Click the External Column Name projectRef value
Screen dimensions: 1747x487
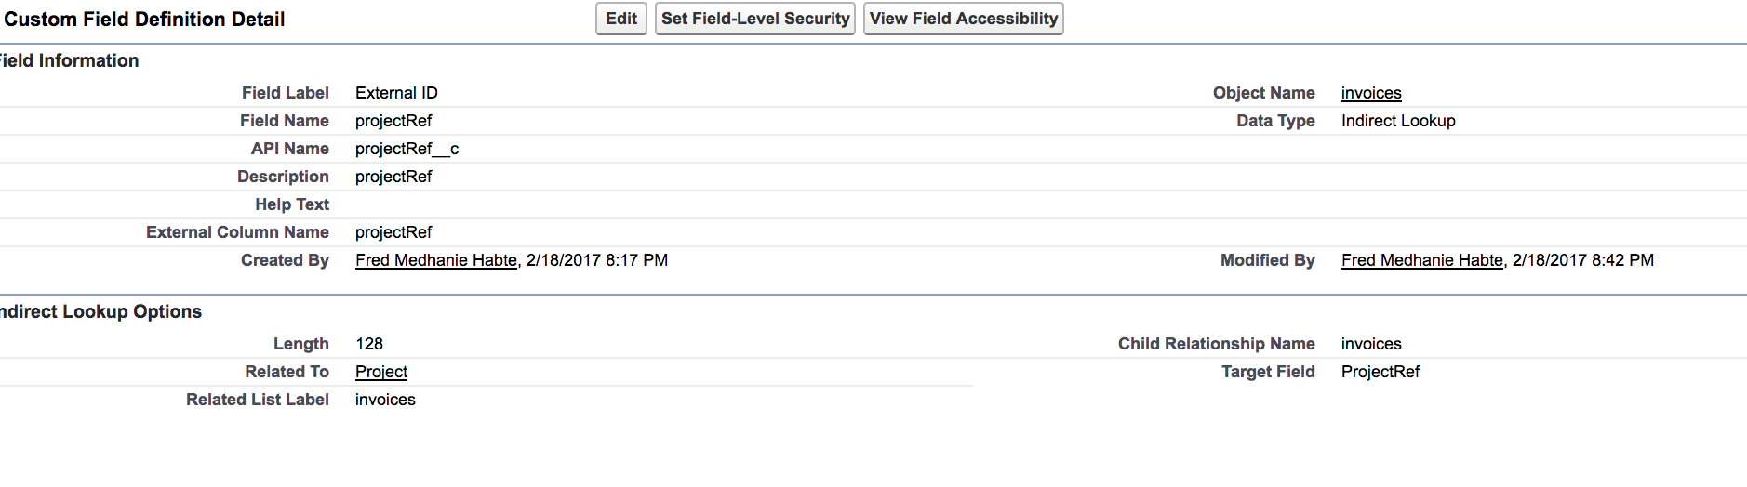point(393,232)
